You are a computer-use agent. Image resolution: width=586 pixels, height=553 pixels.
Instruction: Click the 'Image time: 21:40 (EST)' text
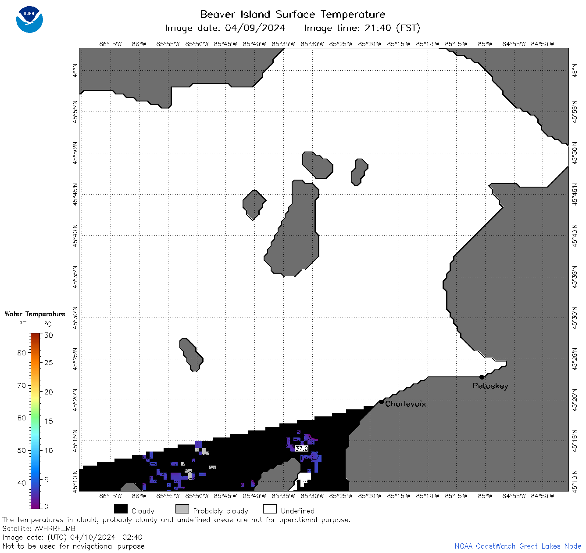[362, 28]
